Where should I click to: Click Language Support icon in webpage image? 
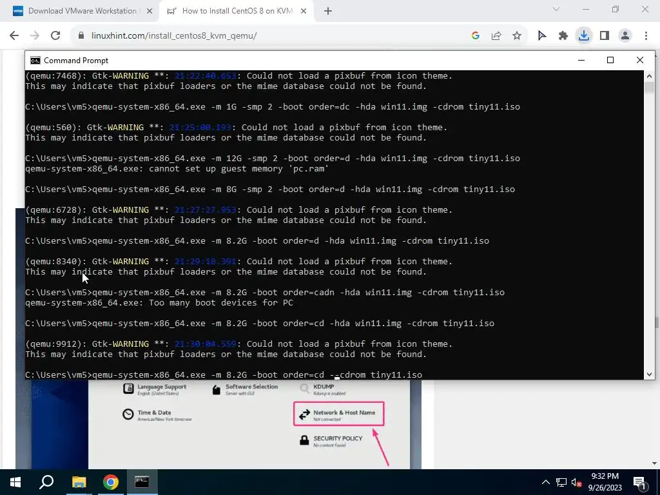coord(128,389)
